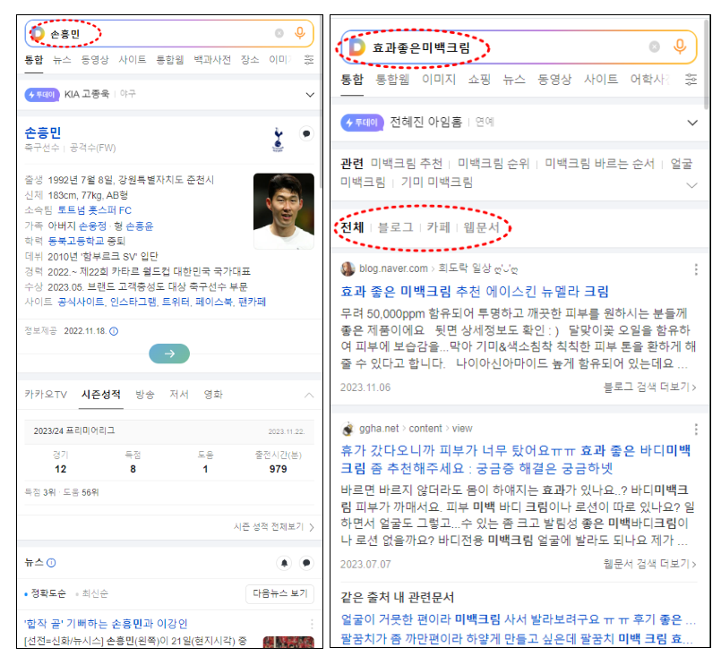Viewport: 721px width, 656px height.
Task: Open comment bubble beside 손흥민 profile
Action: coord(306,133)
